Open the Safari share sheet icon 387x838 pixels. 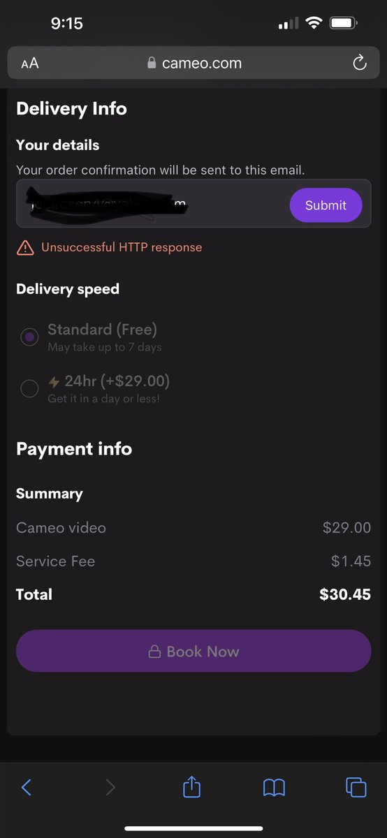[191, 786]
